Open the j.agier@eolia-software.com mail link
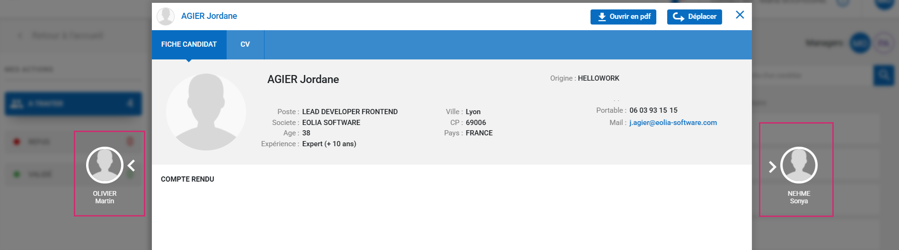This screenshot has width=899, height=250. pos(673,123)
